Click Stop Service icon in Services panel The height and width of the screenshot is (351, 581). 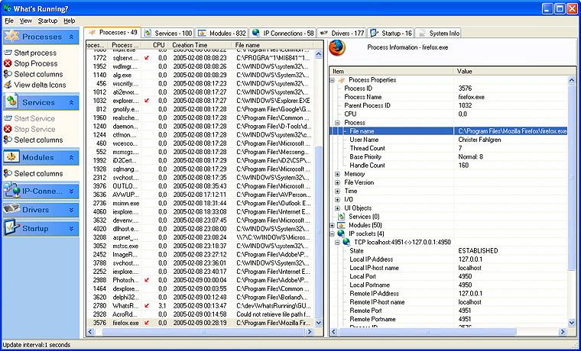(8, 129)
